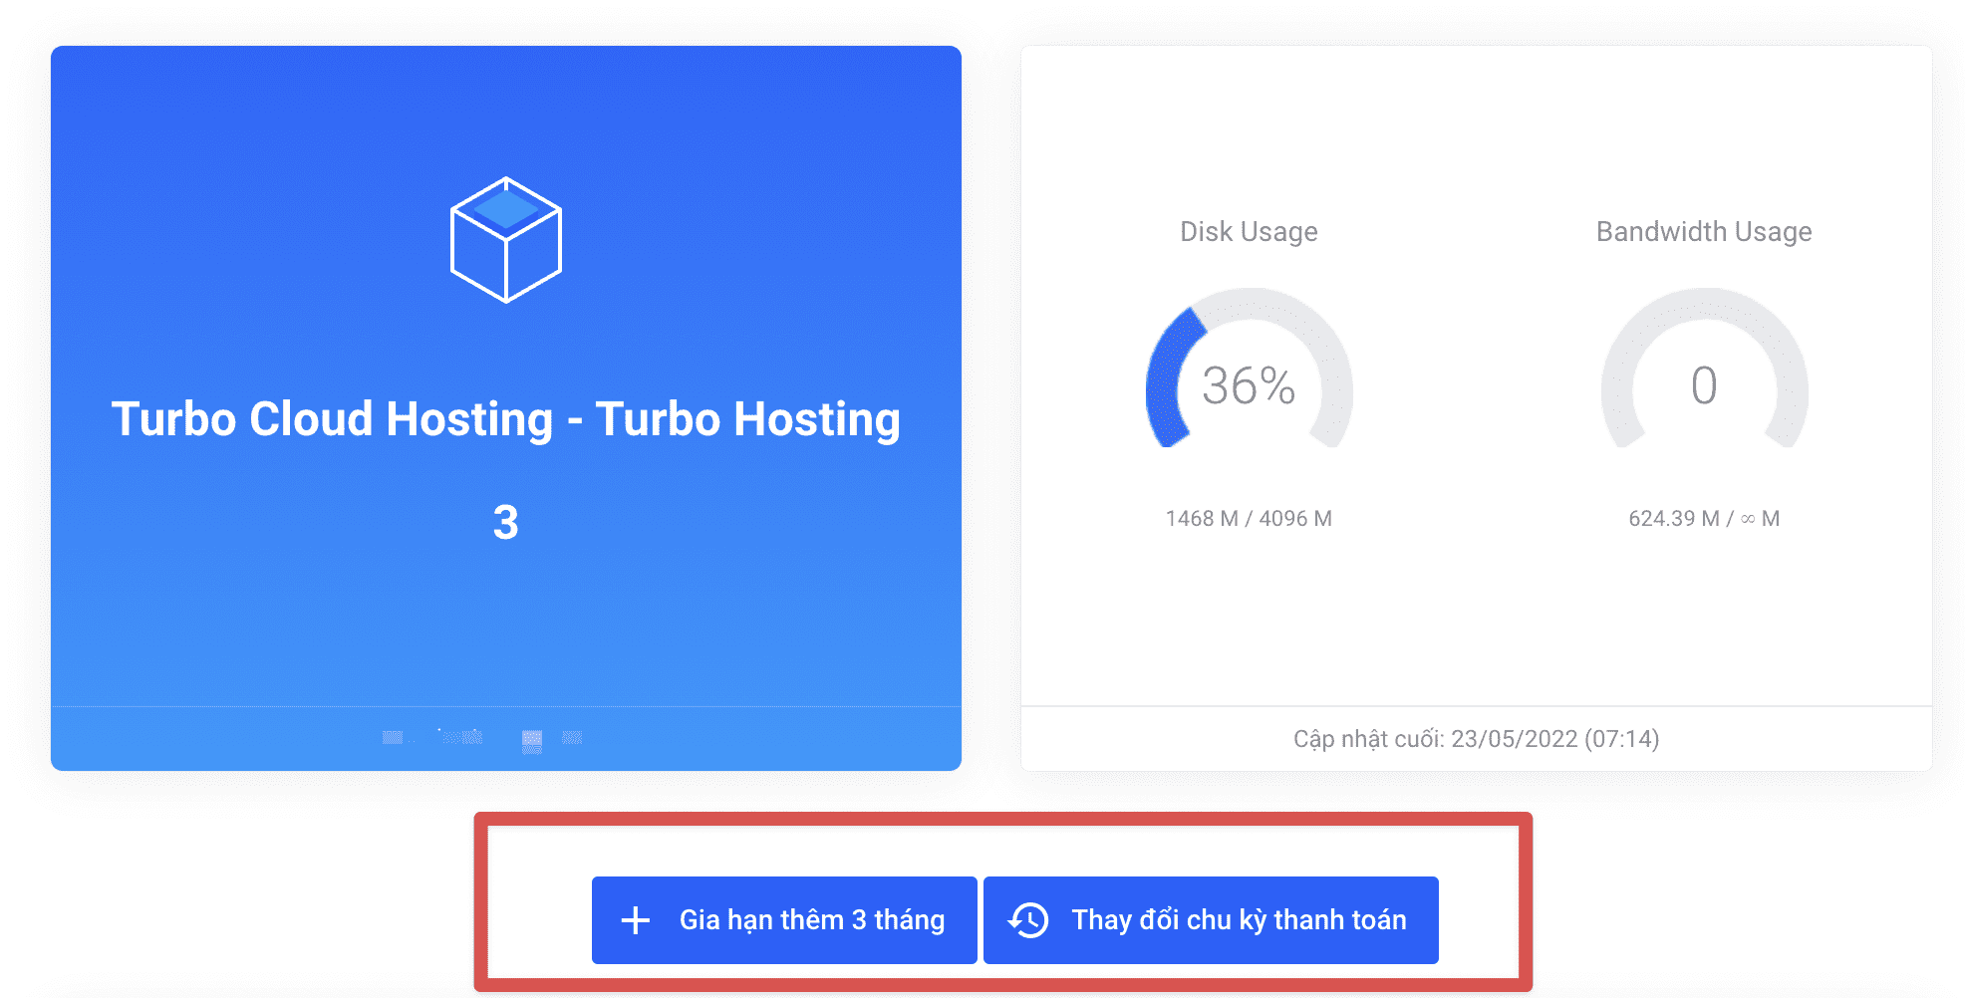Select the 0 bandwidth value
The image size is (1965, 998).
pyautogui.click(x=1704, y=386)
